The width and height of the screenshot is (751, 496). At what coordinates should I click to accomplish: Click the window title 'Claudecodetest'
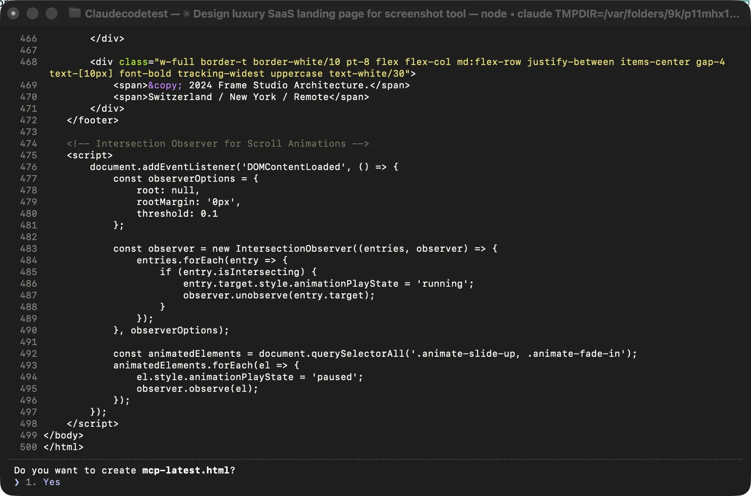coord(126,14)
